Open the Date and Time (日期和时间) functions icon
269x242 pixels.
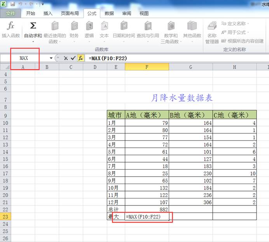tap(124, 26)
